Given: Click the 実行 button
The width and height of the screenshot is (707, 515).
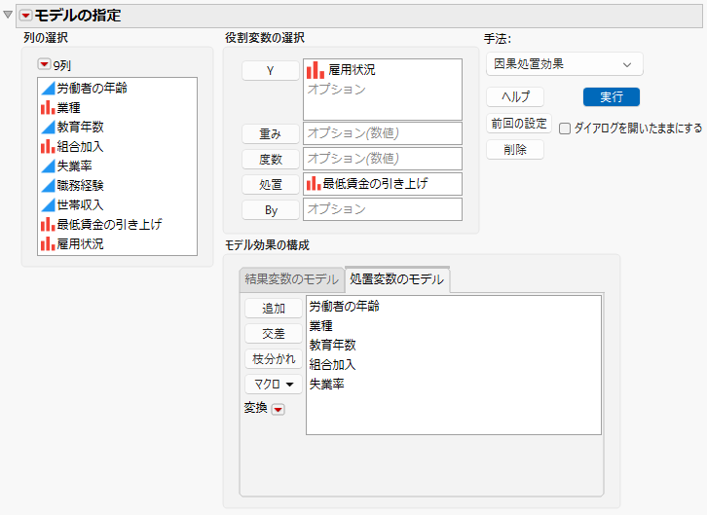Looking at the screenshot, I should pyautogui.click(x=612, y=97).
